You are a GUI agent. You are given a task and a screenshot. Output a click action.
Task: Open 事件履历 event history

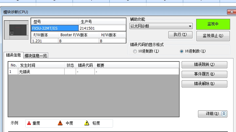[x=204, y=74]
